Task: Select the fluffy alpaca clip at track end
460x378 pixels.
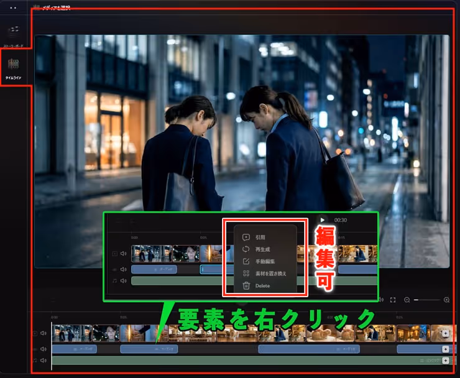Action: (x=443, y=333)
